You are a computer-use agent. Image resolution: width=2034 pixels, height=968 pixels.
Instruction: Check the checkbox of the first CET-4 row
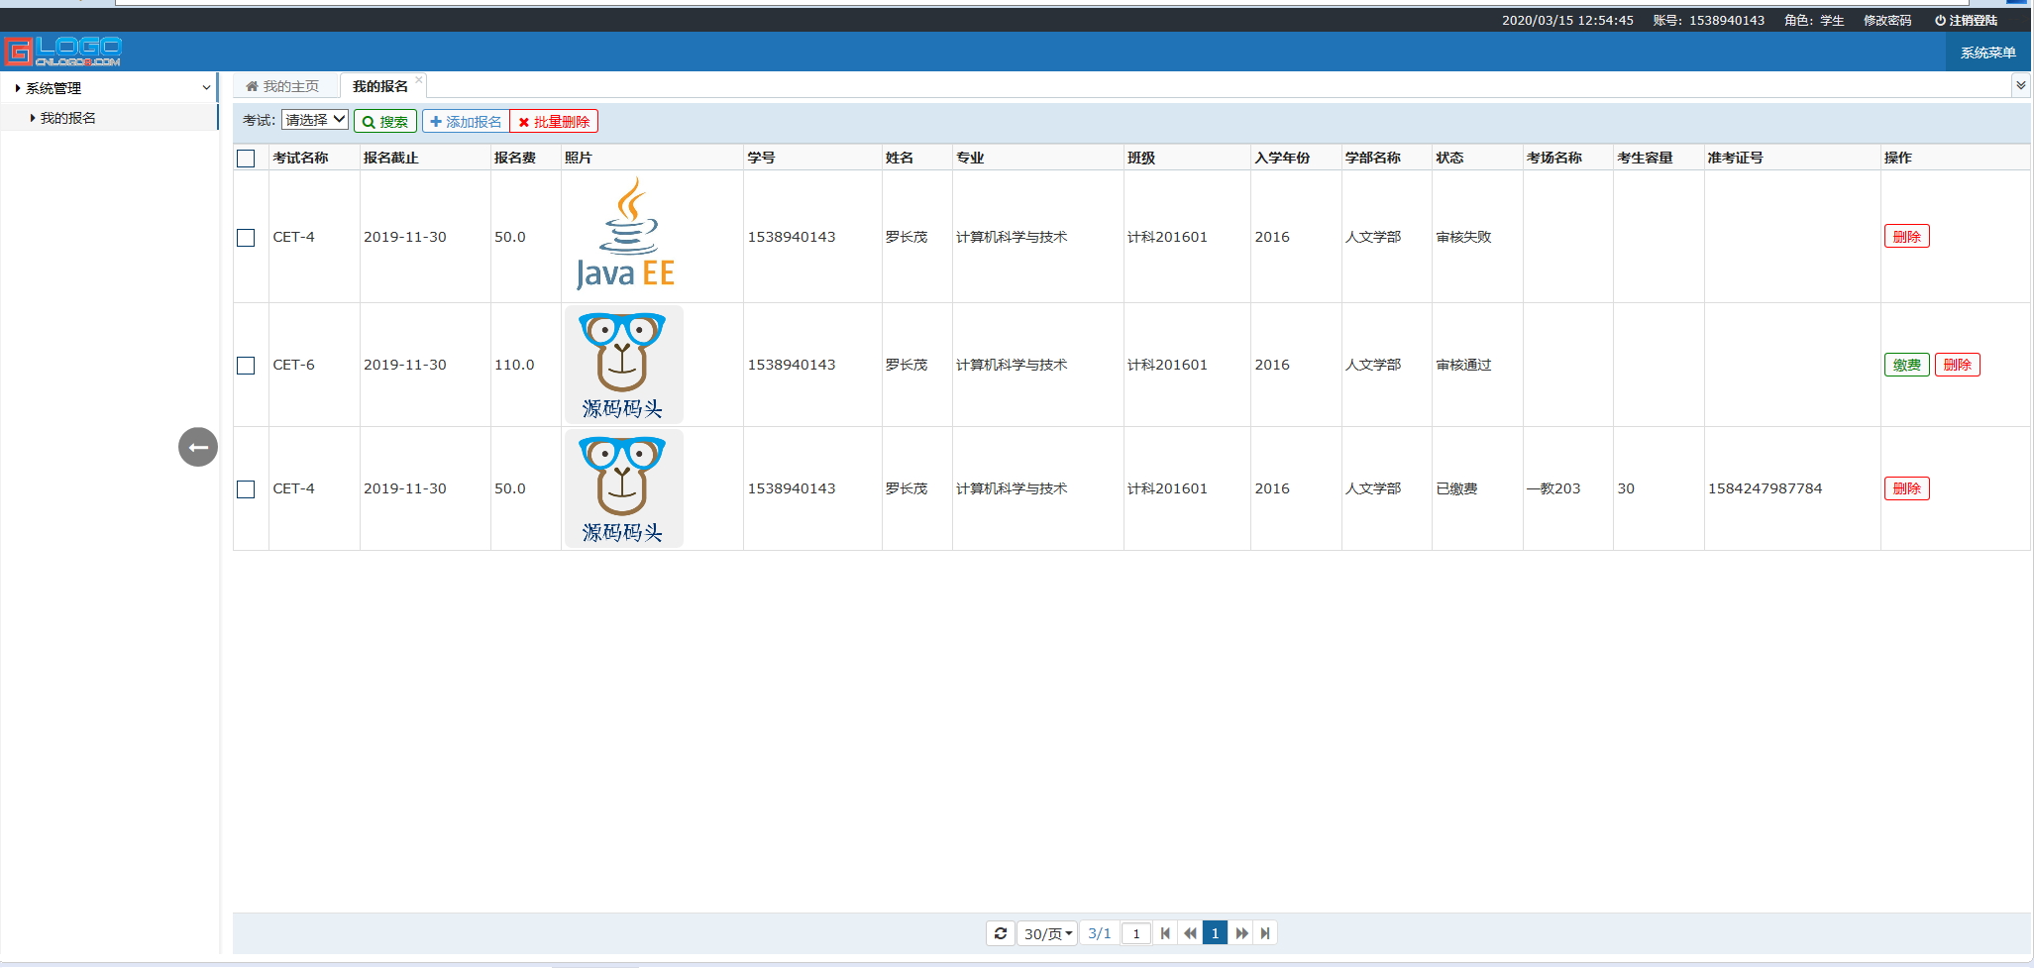point(247,237)
